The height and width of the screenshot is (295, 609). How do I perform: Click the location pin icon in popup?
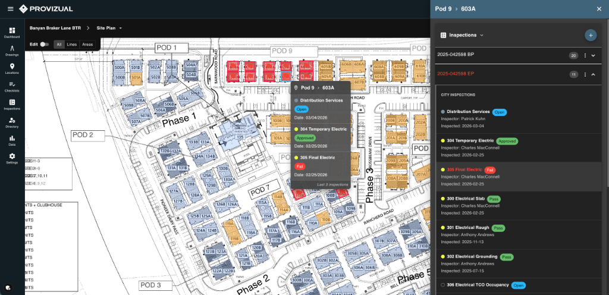tap(296, 87)
